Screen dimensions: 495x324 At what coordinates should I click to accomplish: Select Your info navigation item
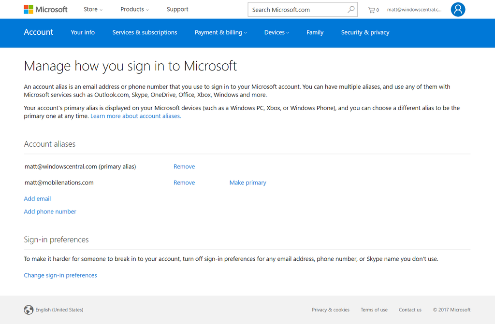pos(82,32)
